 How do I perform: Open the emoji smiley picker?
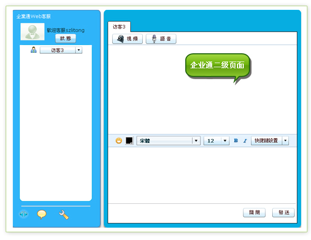pos(119,141)
